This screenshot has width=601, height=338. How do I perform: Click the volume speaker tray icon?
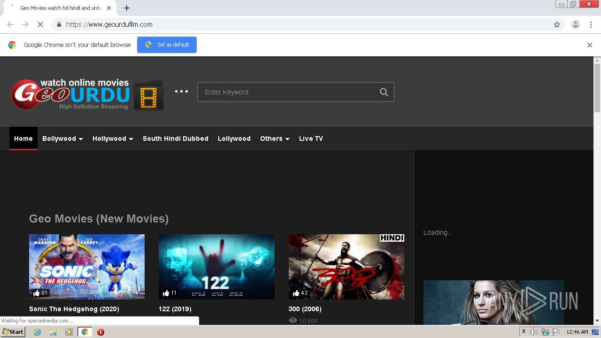pos(534,332)
